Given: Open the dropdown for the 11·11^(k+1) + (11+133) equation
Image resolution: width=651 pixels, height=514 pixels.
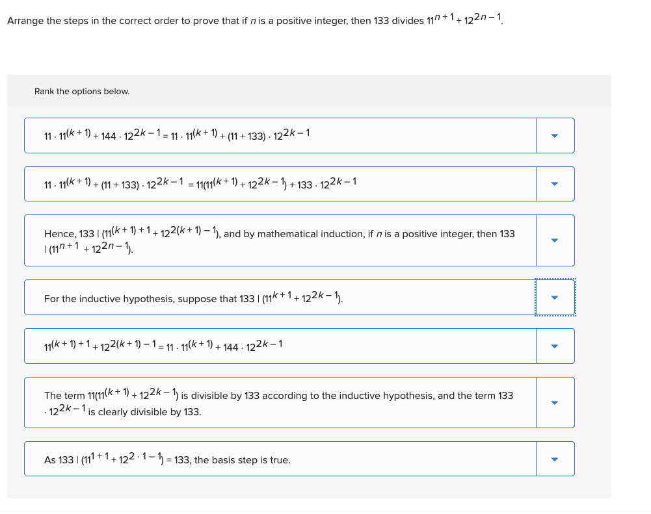Looking at the screenshot, I should 554,184.
